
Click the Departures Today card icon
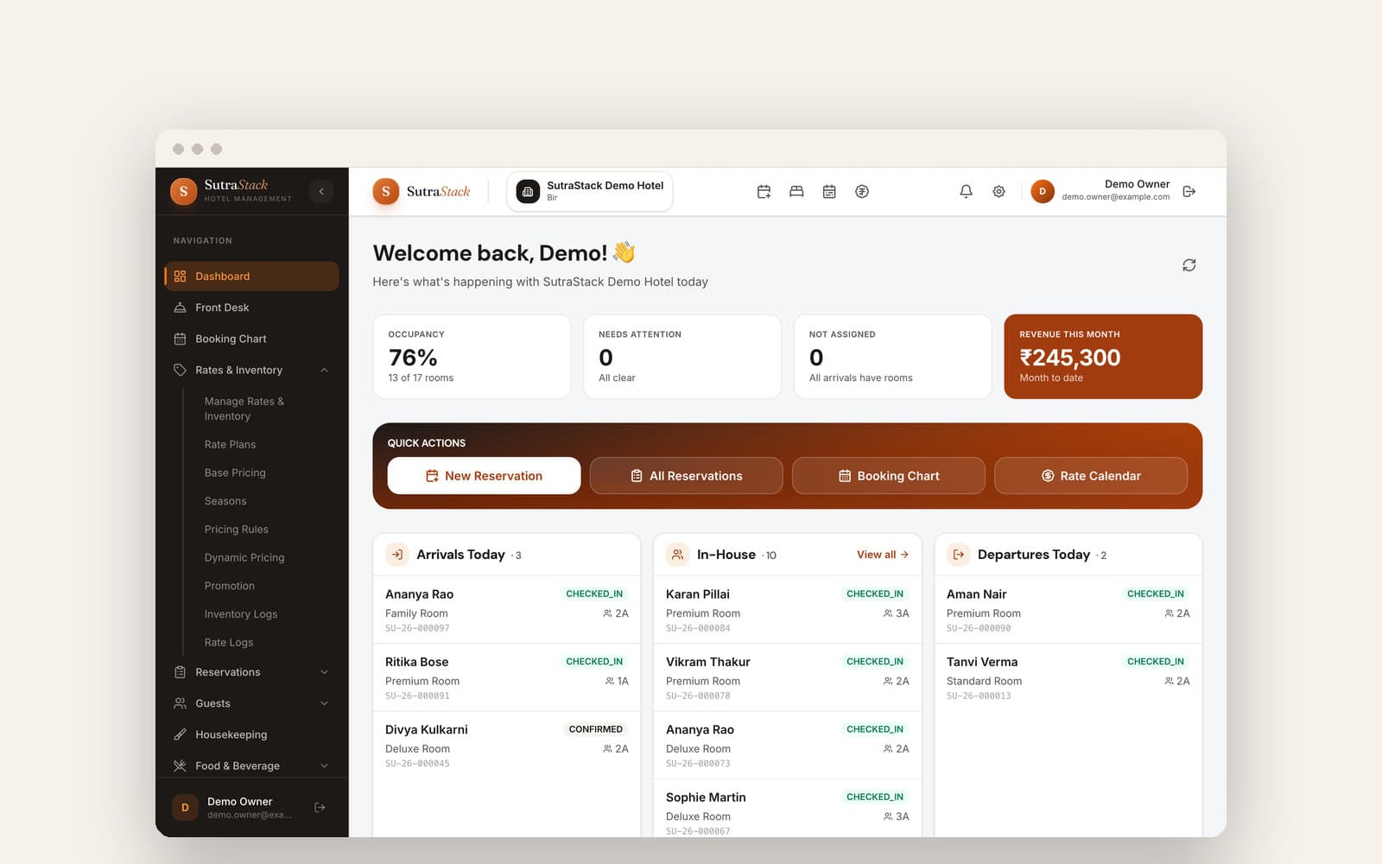pos(959,555)
